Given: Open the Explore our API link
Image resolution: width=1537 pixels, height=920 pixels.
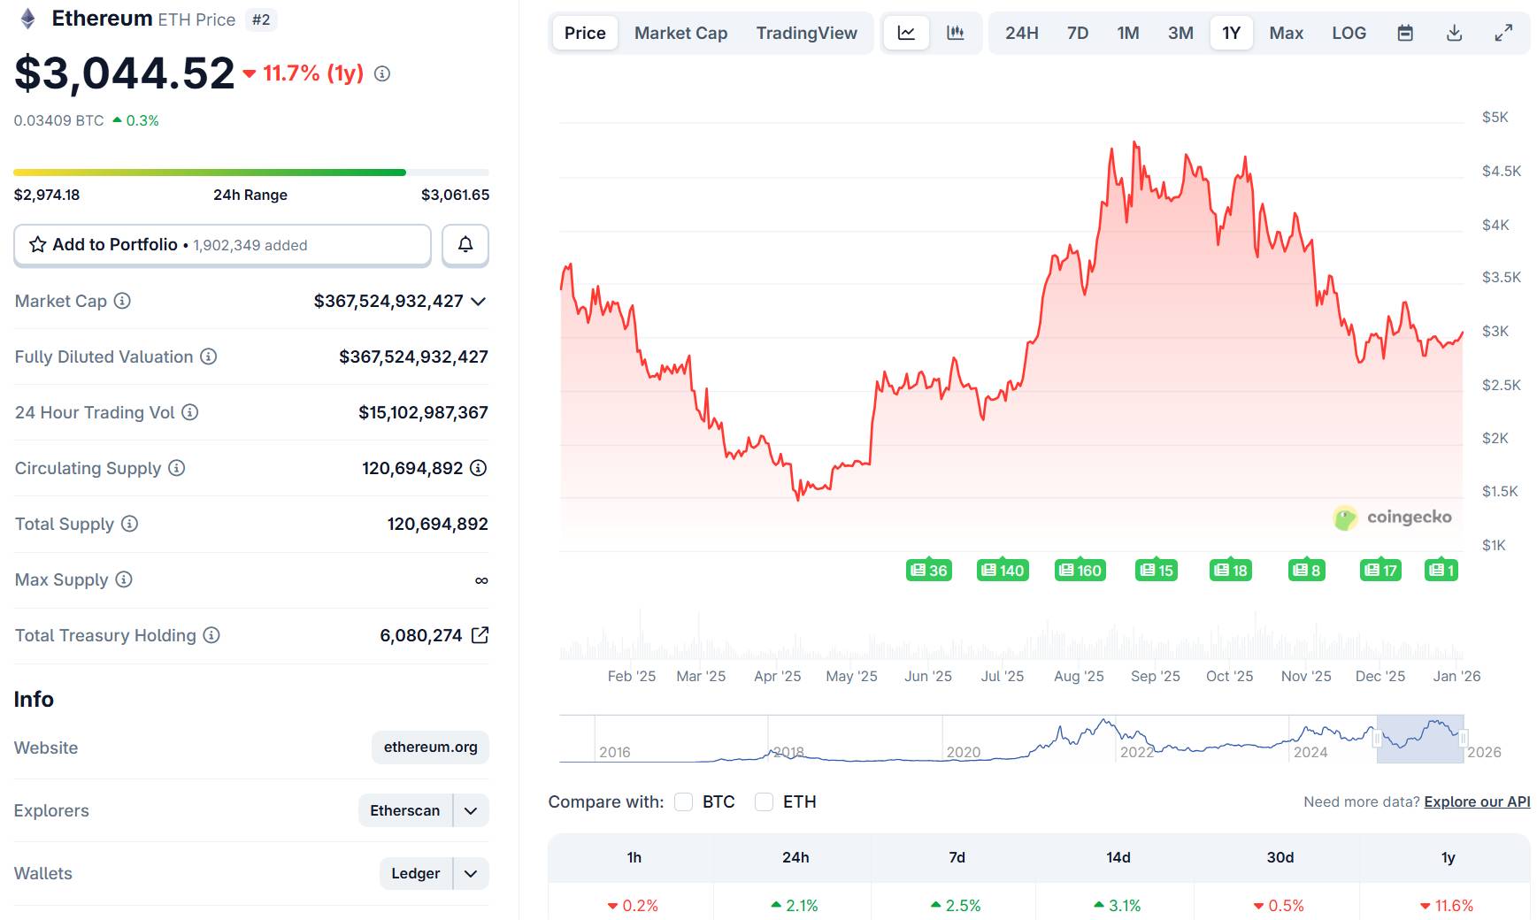Looking at the screenshot, I should 1477,801.
